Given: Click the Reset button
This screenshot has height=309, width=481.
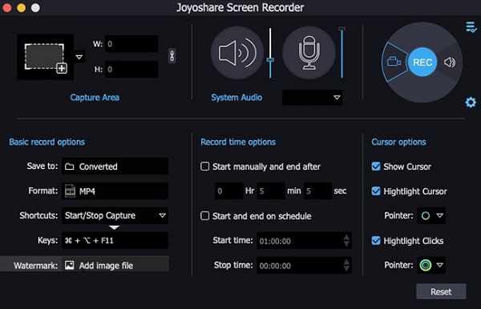Looking at the screenshot, I should pyautogui.click(x=441, y=291).
